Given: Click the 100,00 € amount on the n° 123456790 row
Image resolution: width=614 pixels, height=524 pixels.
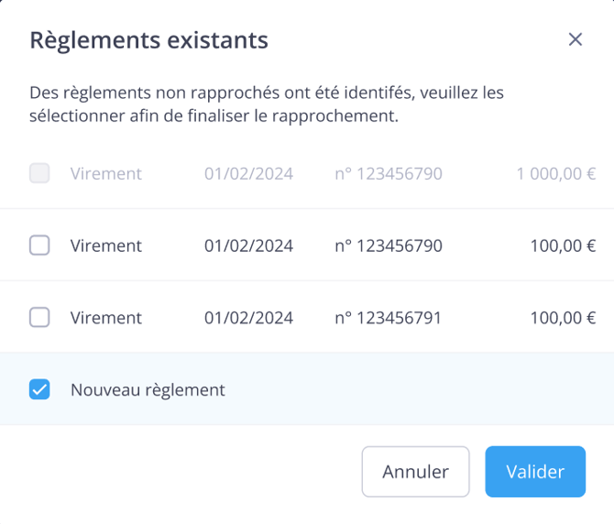Looking at the screenshot, I should (x=563, y=246).
